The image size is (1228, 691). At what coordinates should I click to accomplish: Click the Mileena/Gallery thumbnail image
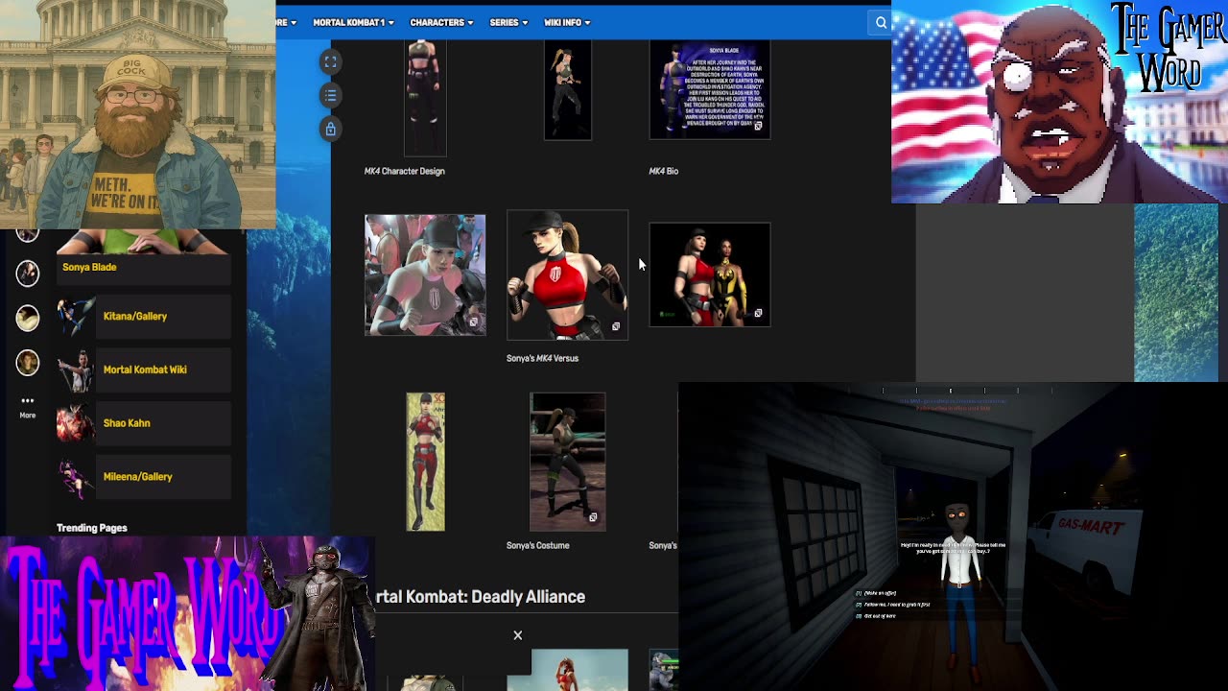coord(76,477)
